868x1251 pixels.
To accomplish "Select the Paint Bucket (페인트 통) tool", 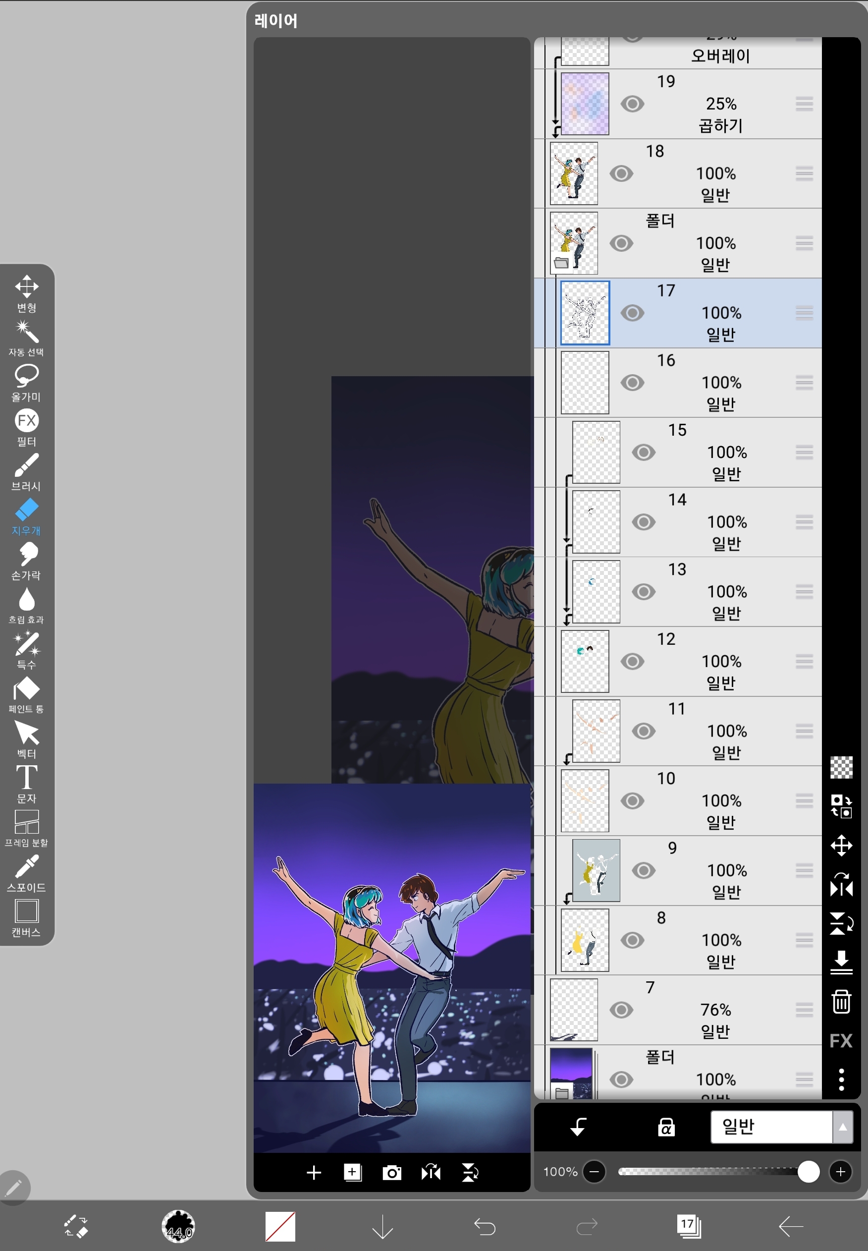I will [26, 695].
